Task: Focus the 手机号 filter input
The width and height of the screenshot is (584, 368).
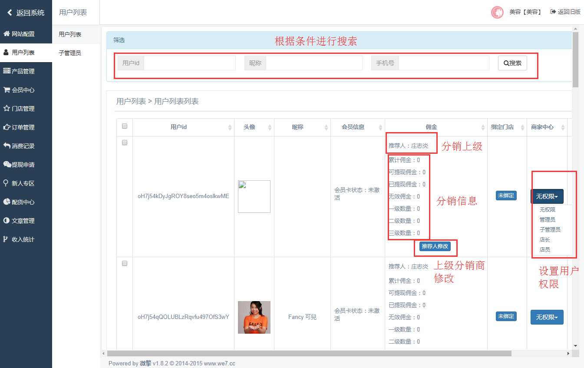Action: pos(444,63)
